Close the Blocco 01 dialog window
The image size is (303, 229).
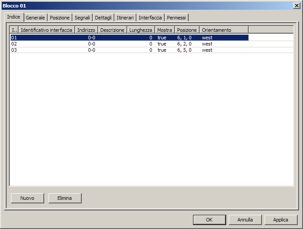coord(296,5)
